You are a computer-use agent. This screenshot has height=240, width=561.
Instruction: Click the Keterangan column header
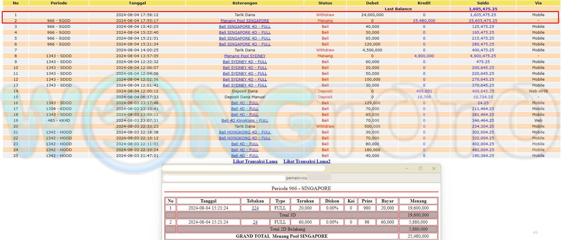pos(245,3)
